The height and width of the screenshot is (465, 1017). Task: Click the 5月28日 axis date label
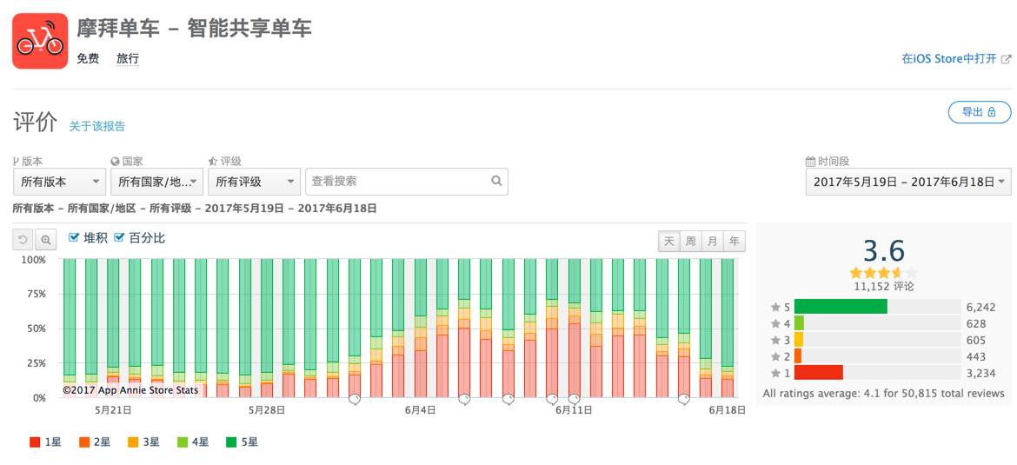pyautogui.click(x=267, y=410)
